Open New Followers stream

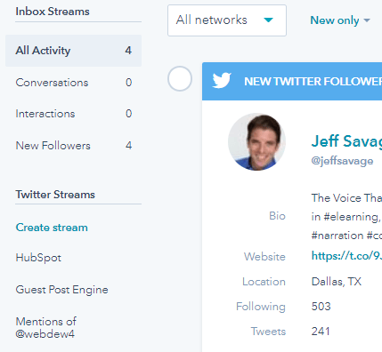pyautogui.click(x=73, y=146)
